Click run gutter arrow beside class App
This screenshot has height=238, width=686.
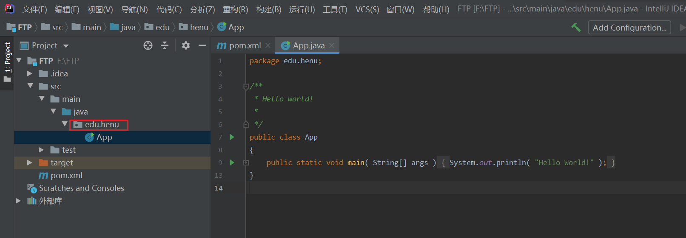click(232, 137)
